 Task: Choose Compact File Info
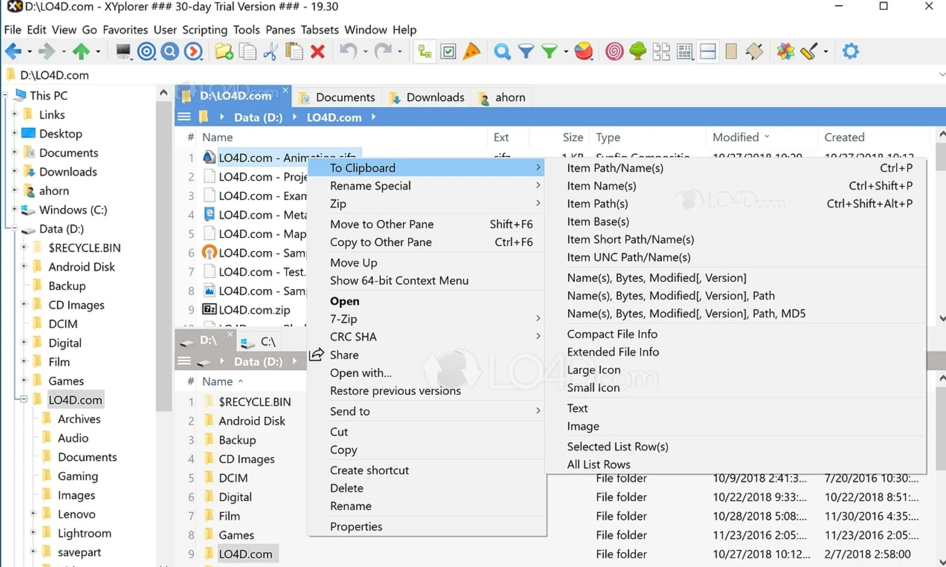coord(736,334)
